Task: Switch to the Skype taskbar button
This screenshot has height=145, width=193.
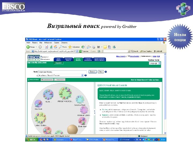Action: pyautogui.click(x=77, y=140)
